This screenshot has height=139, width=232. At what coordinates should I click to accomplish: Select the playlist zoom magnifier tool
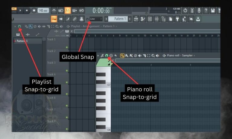tap(57, 27)
